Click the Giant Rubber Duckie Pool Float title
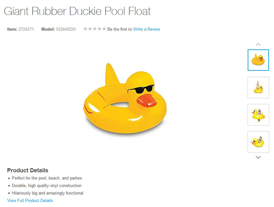This screenshot has width=274, height=207. [x=77, y=11]
